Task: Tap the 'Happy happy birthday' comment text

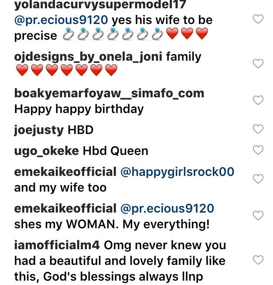Action: (79, 109)
